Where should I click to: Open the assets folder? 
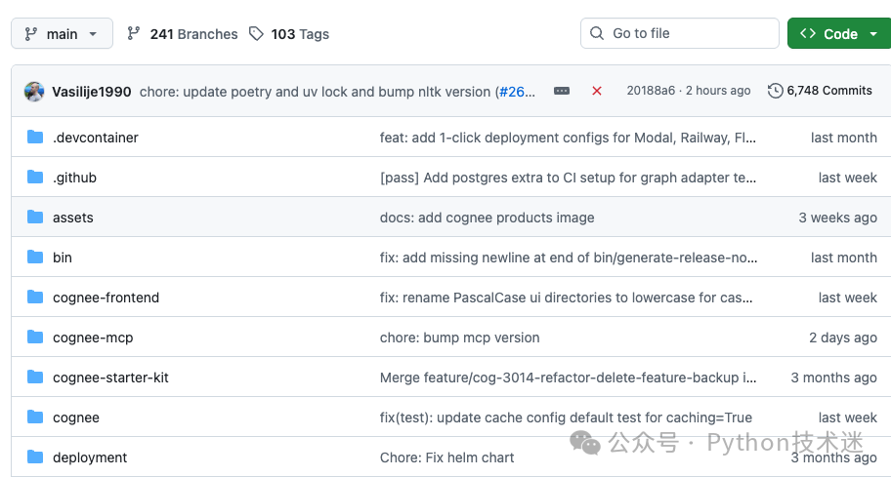click(72, 218)
